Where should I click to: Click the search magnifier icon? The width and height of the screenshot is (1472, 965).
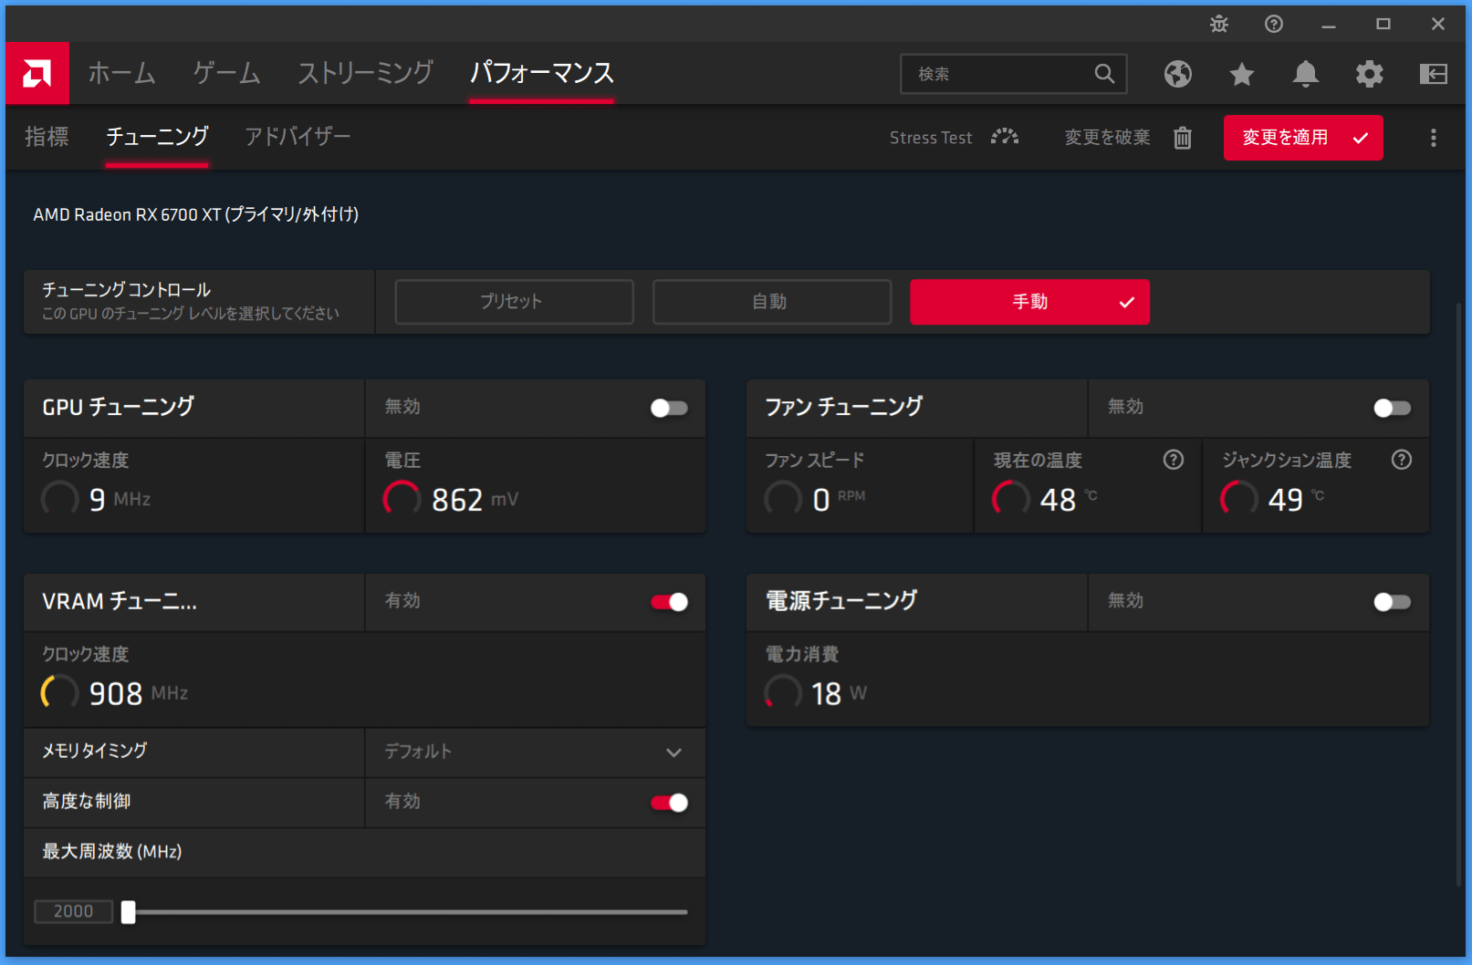click(x=1104, y=74)
